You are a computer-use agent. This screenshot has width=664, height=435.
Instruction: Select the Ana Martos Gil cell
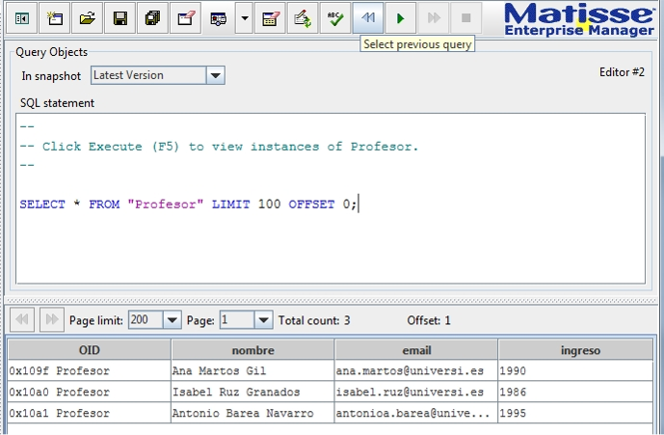[x=252, y=370]
